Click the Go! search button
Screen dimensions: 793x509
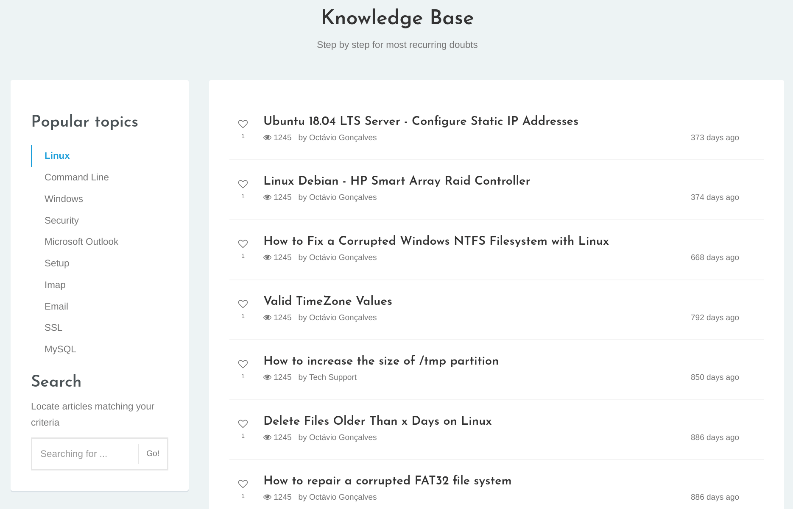click(153, 454)
